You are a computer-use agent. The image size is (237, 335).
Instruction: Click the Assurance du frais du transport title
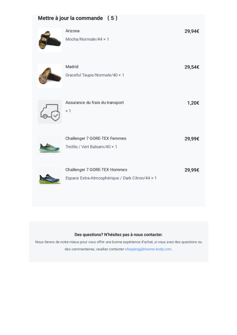coord(95,103)
